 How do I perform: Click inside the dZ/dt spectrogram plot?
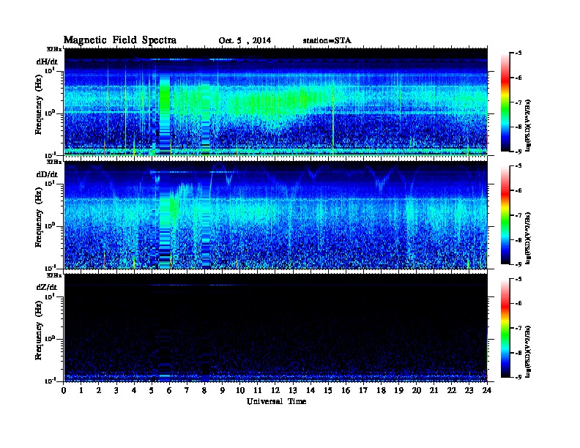pyautogui.click(x=275, y=327)
